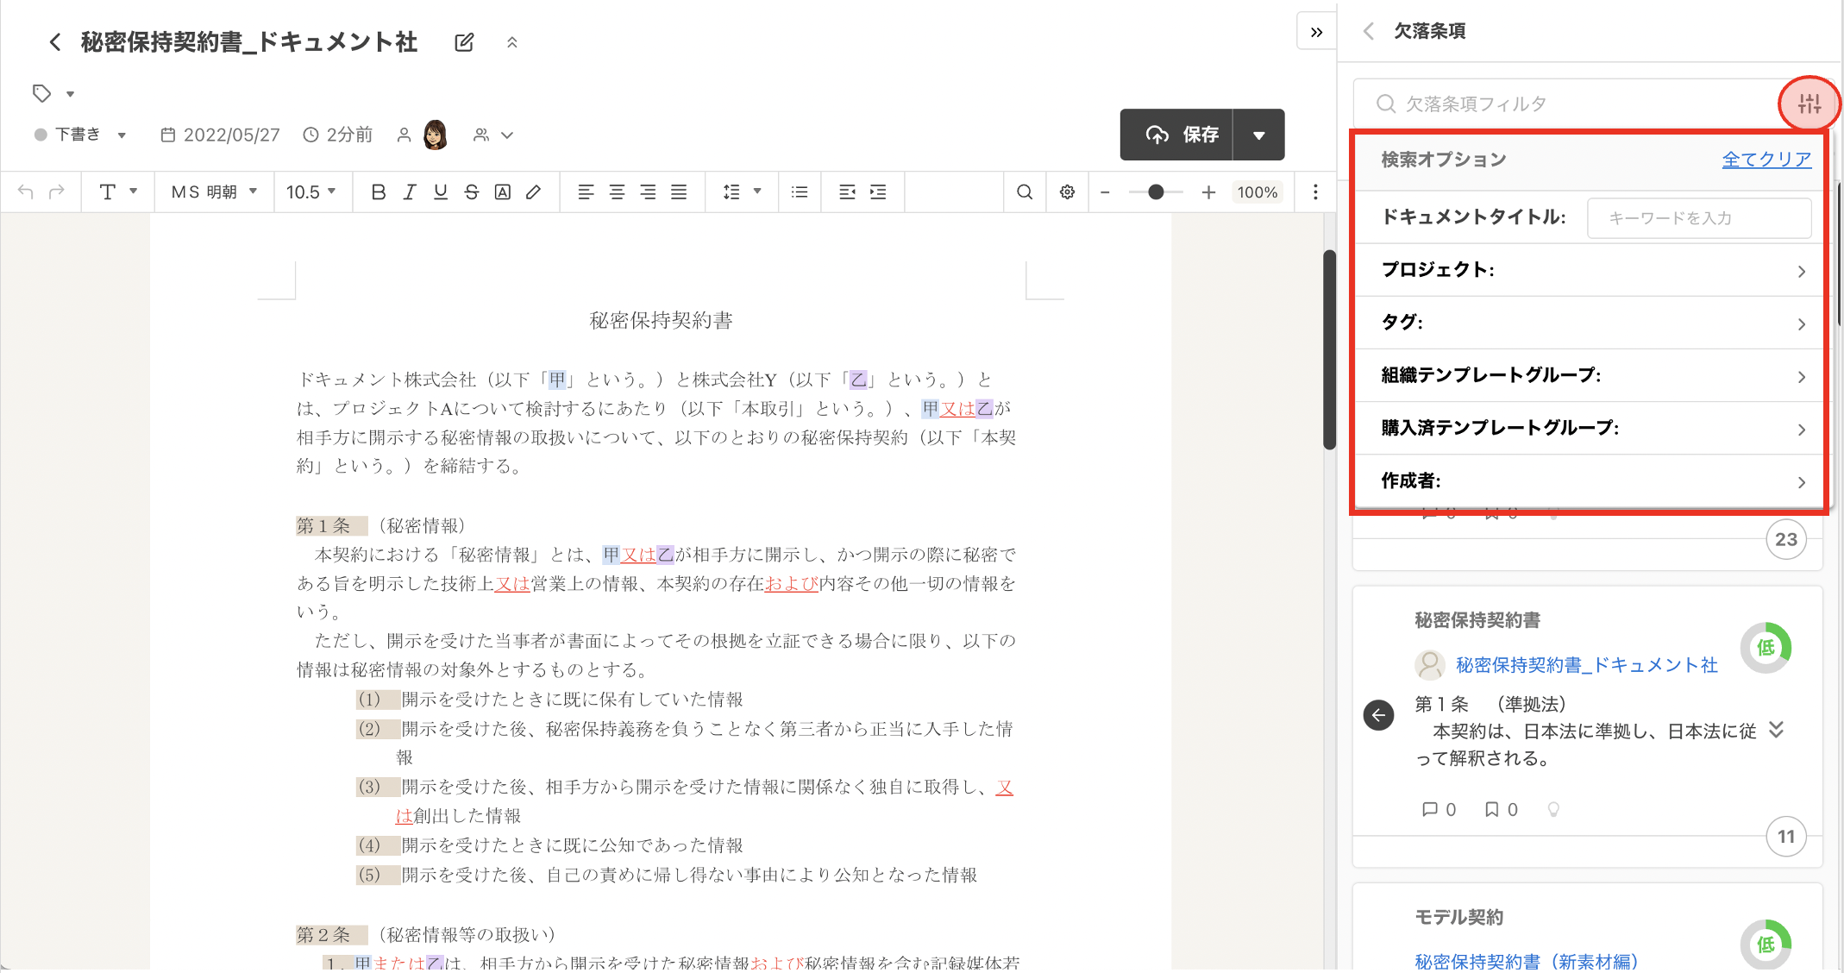Click the insert clause left-arrow button
The image size is (1844, 973).
pyautogui.click(x=1378, y=715)
